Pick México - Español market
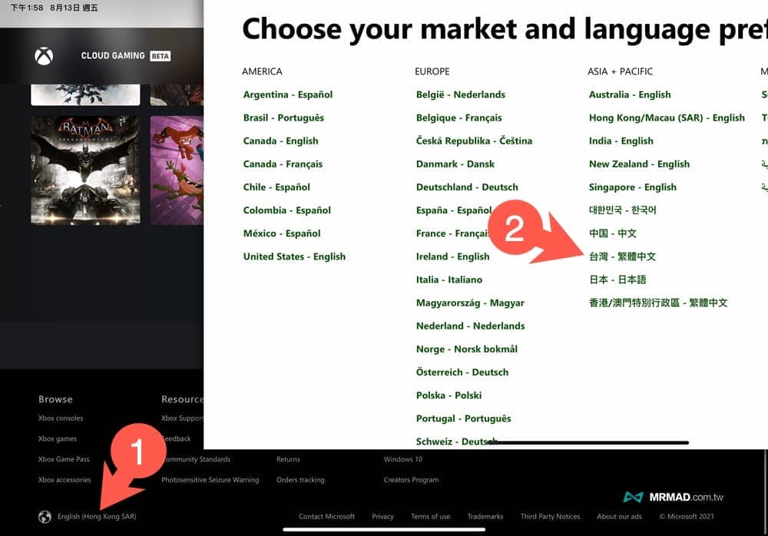The width and height of the screenshot is (768, 536). [x=282, y=233]
